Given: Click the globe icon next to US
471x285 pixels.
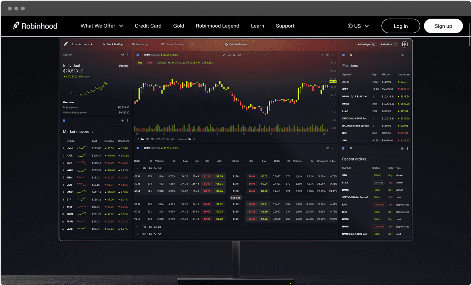Looking at the screenshot, I should coord(350,26).
